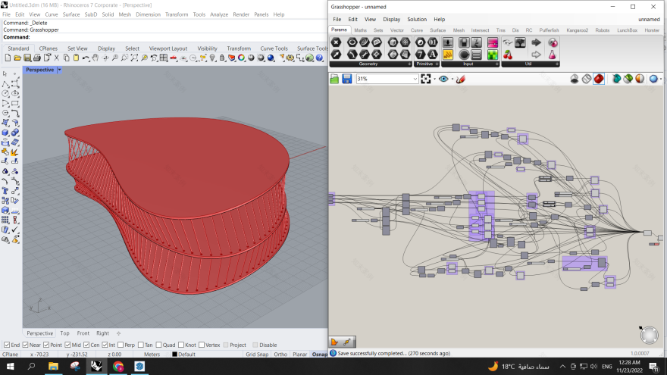Select the Pan hand tool in Rhino's toolbar
The image size is (667, 375).
96,58
